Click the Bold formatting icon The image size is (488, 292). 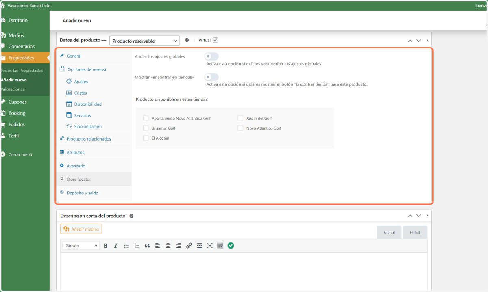(x=105, y=246)
